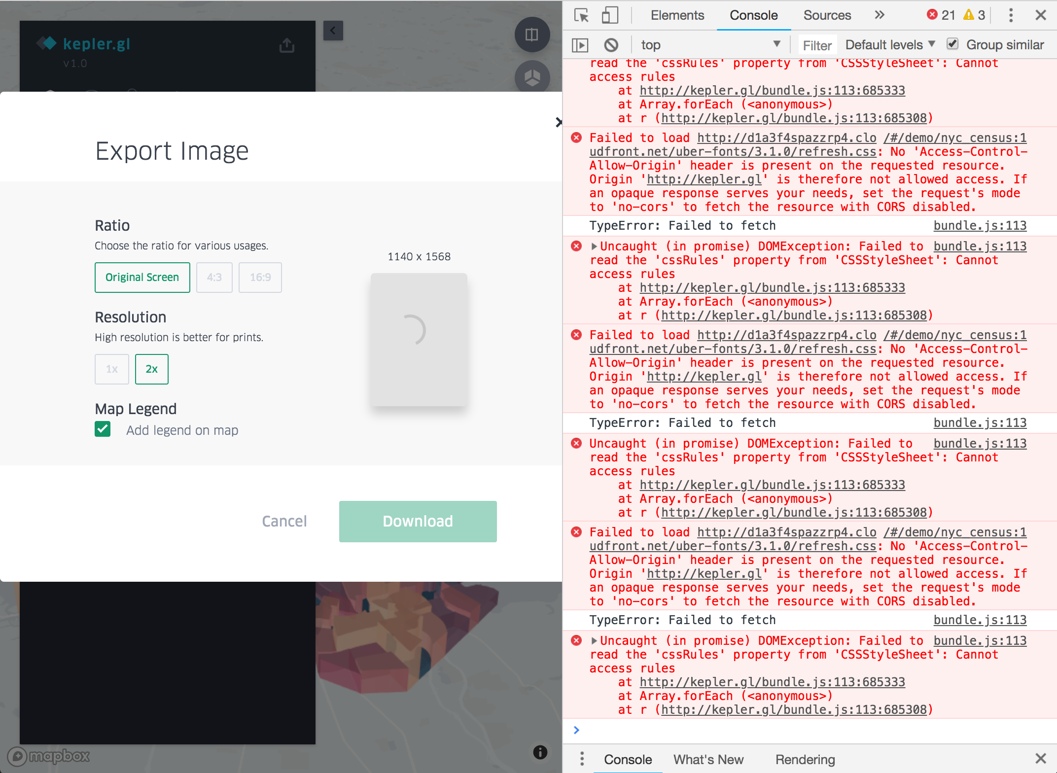
Task: Clear the console using the clear icon
Action: (611, 44)
